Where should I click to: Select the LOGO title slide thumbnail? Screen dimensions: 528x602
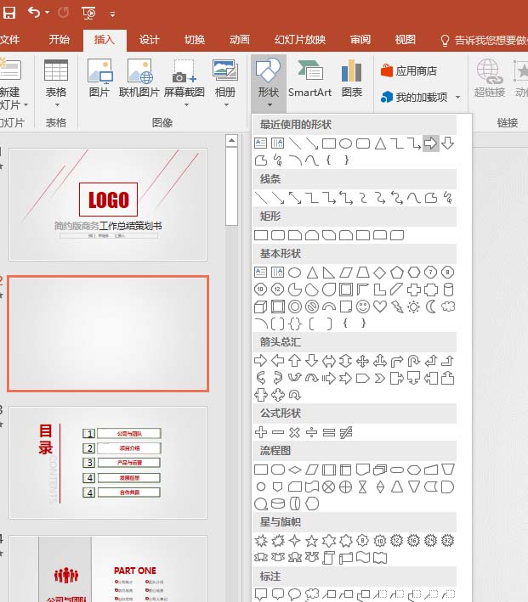tap(108, 204)
